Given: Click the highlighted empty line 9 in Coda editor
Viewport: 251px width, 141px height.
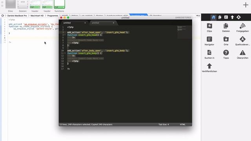Looking at the screenshot, I should tap(34, 38).
